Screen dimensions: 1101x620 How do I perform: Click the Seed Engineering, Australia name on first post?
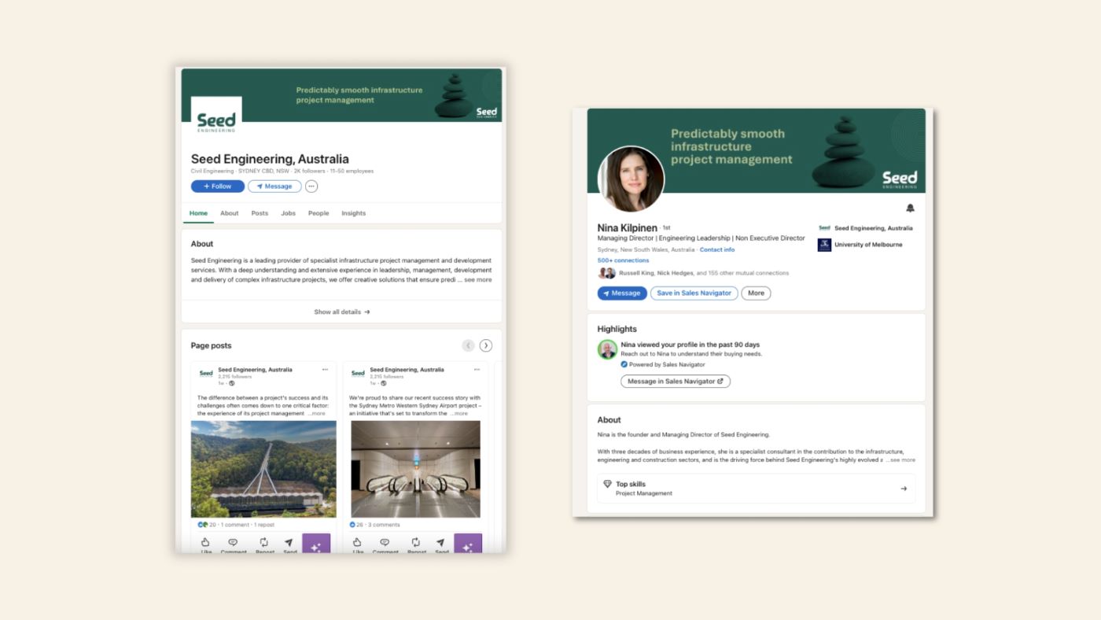(x=255, y=370)
